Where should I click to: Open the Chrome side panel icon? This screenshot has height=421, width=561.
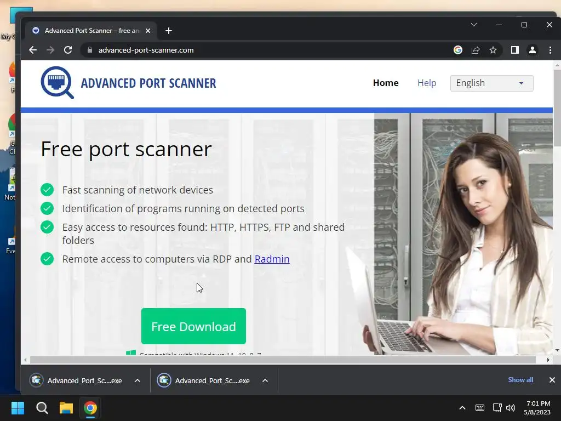pos(515,50)
